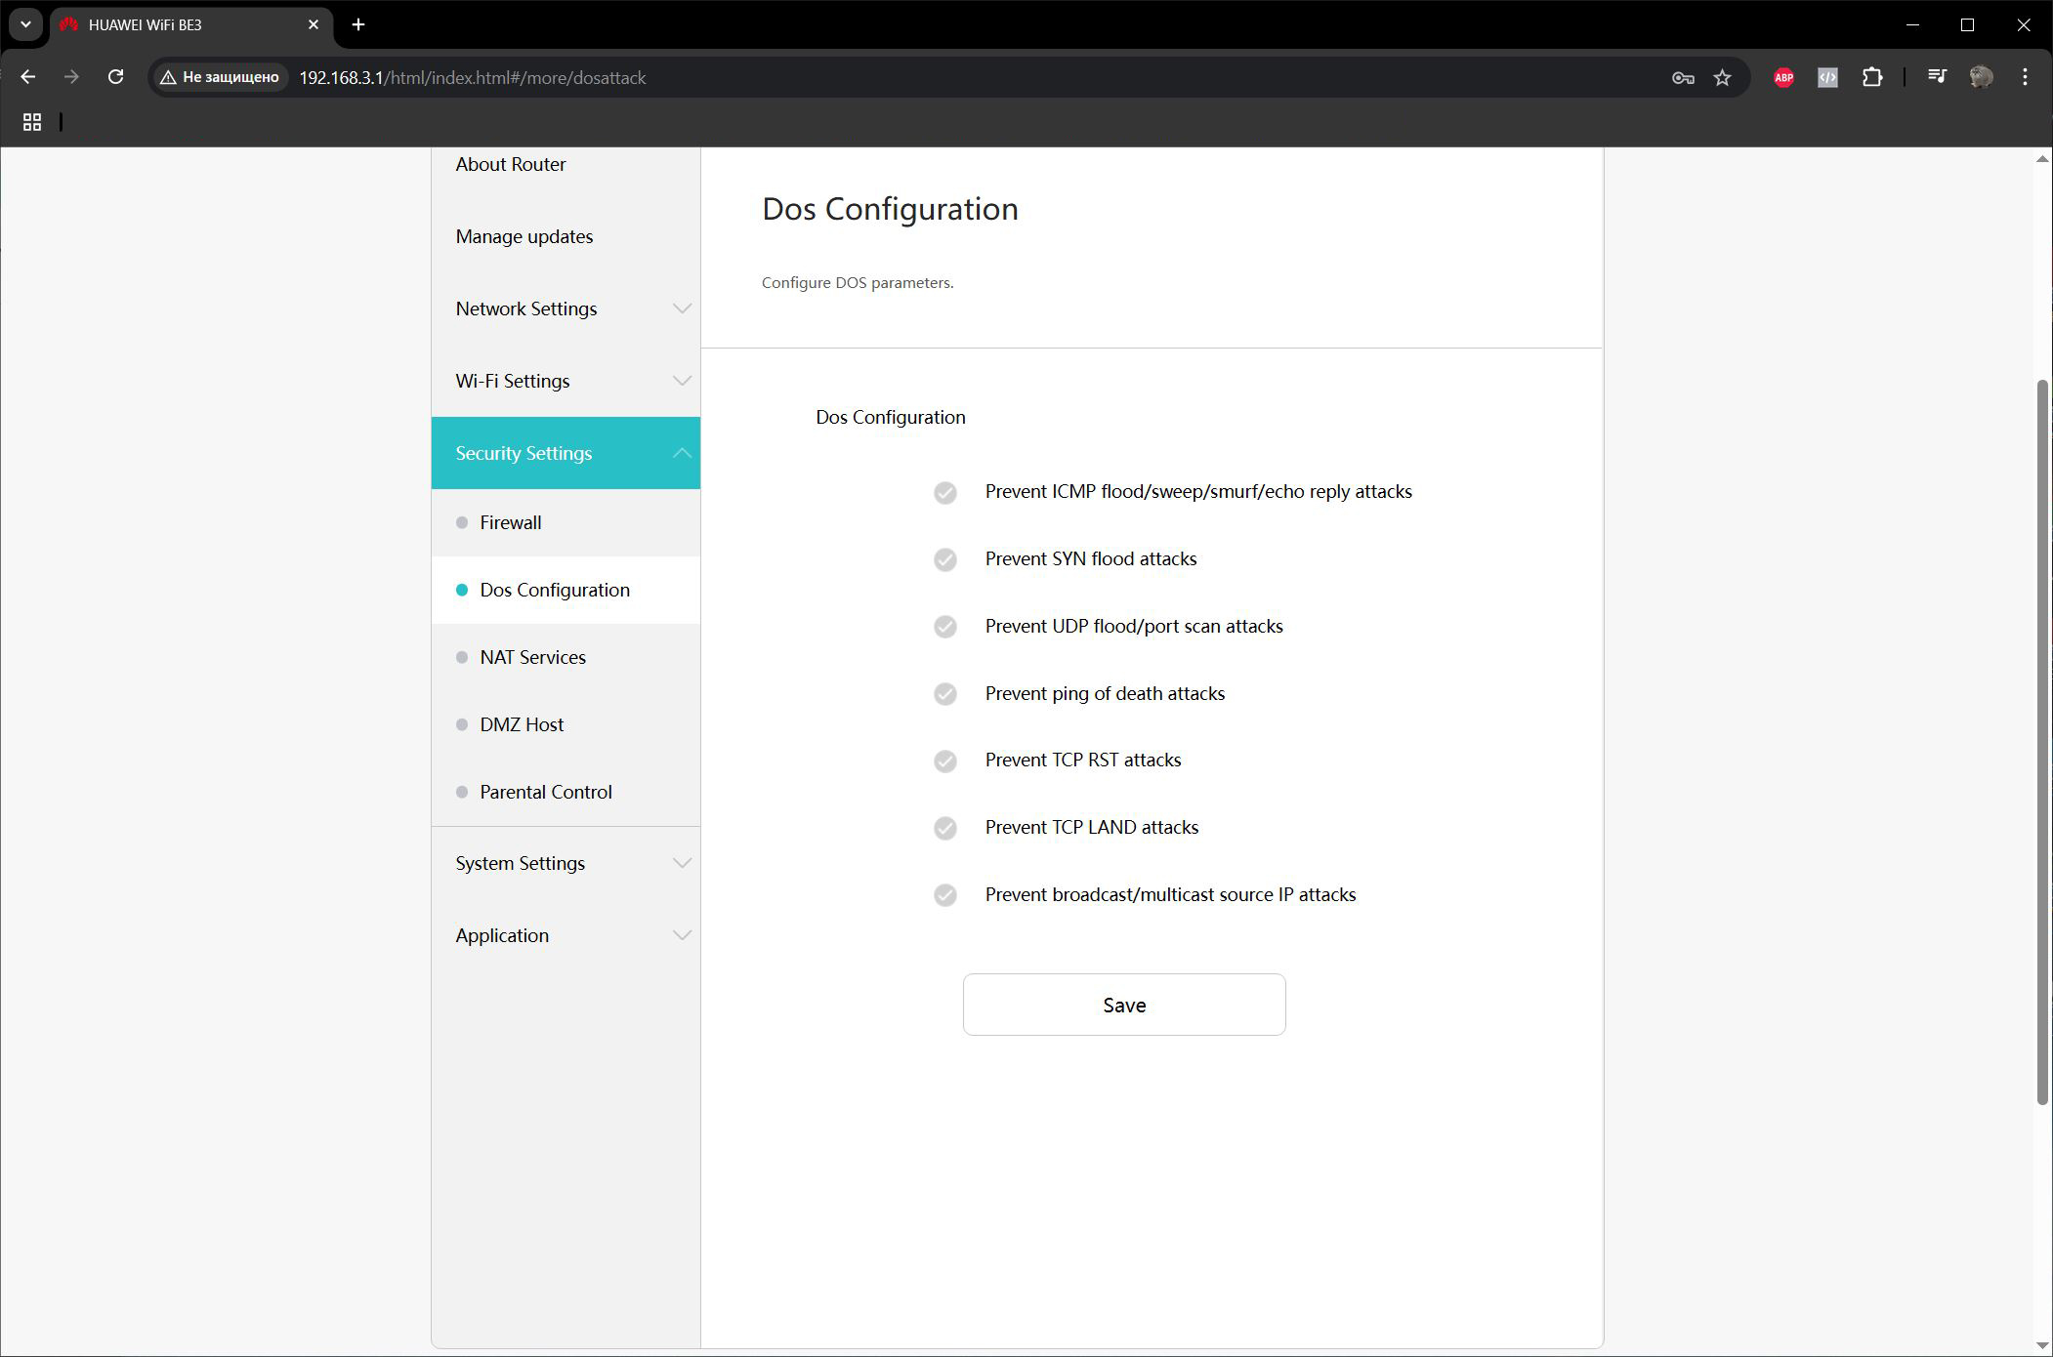
Task: Expand System Settings chevron
Action: tap(682, 863)
